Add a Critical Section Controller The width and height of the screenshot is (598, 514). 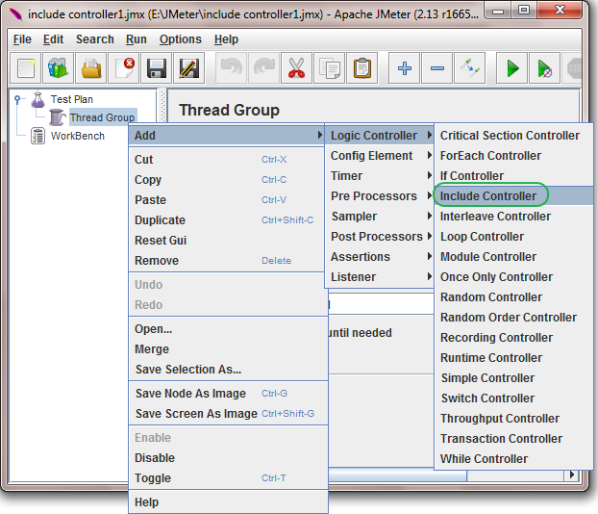tap(513, 135)
